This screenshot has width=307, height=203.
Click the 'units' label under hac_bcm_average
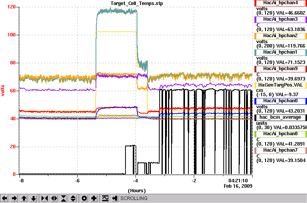pos(262,123)
